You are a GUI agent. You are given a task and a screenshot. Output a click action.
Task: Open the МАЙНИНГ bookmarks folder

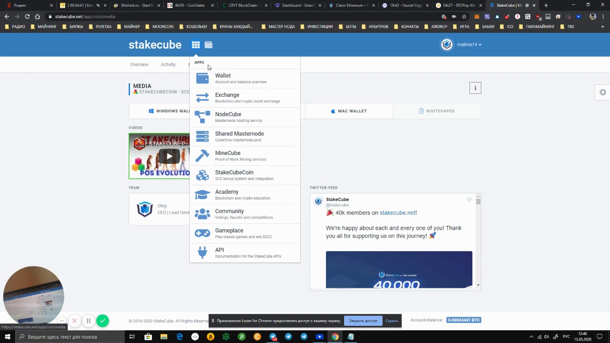coord(43,27)
